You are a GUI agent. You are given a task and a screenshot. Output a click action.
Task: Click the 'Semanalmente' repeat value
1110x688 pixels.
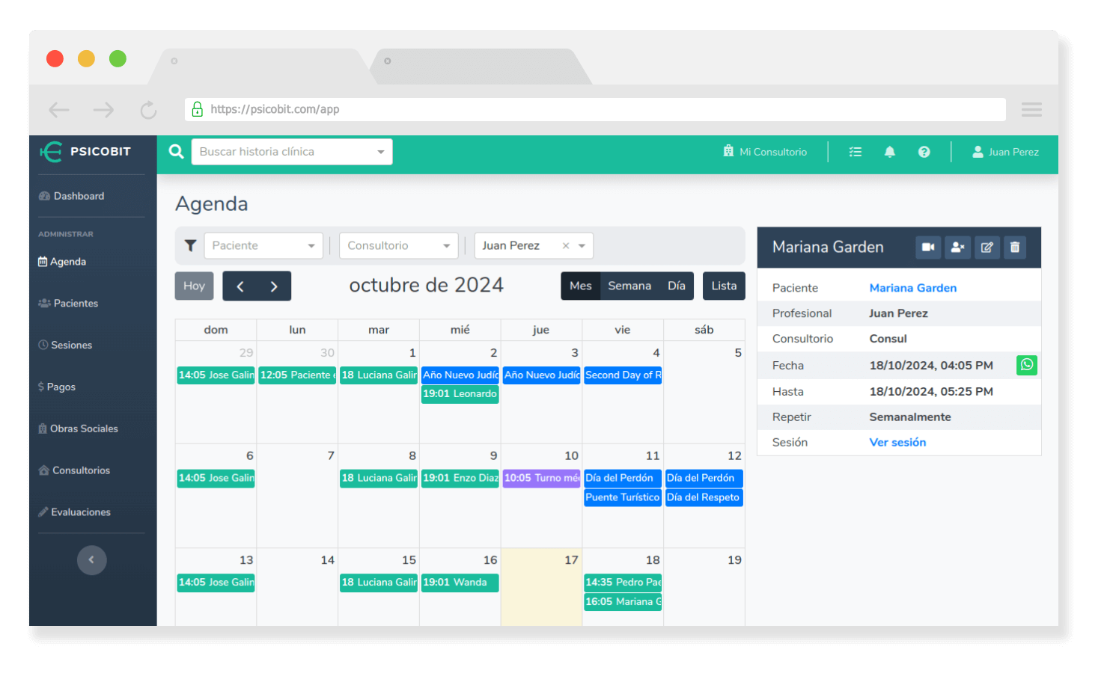[909, 417]
